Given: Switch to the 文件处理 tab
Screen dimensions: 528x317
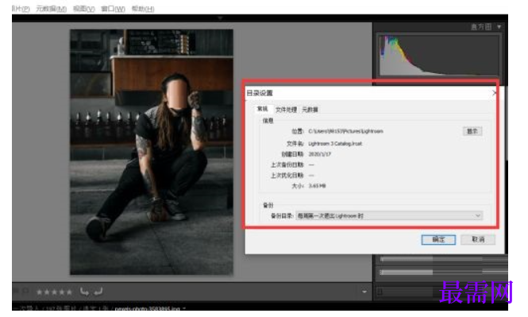Looking at the screenshot, I should (x=286, y=110).
